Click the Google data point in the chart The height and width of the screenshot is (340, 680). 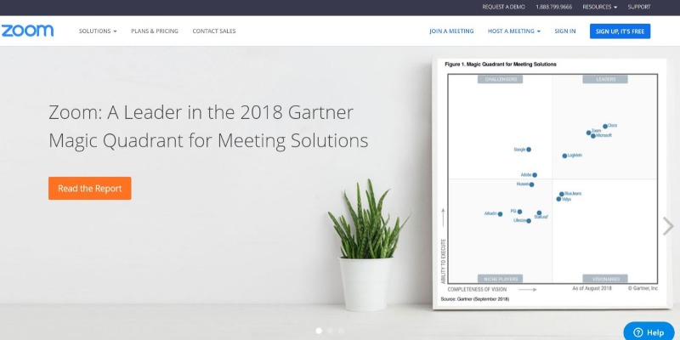(x=529, y=150)
